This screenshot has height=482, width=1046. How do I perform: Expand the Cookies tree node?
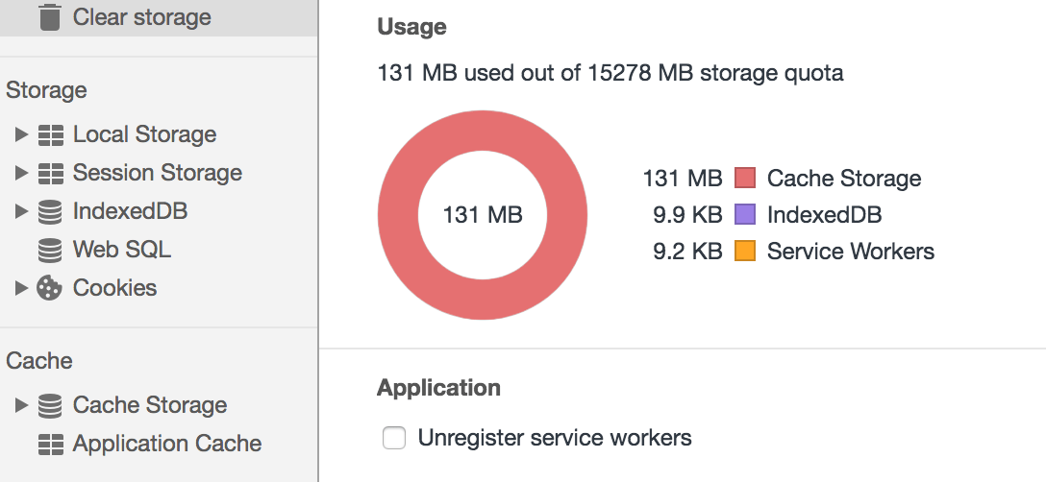[22, 288]
